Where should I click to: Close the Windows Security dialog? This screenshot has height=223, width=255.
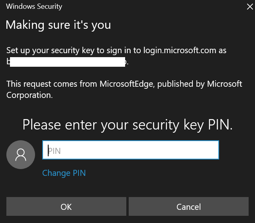[x=249, y=6]
